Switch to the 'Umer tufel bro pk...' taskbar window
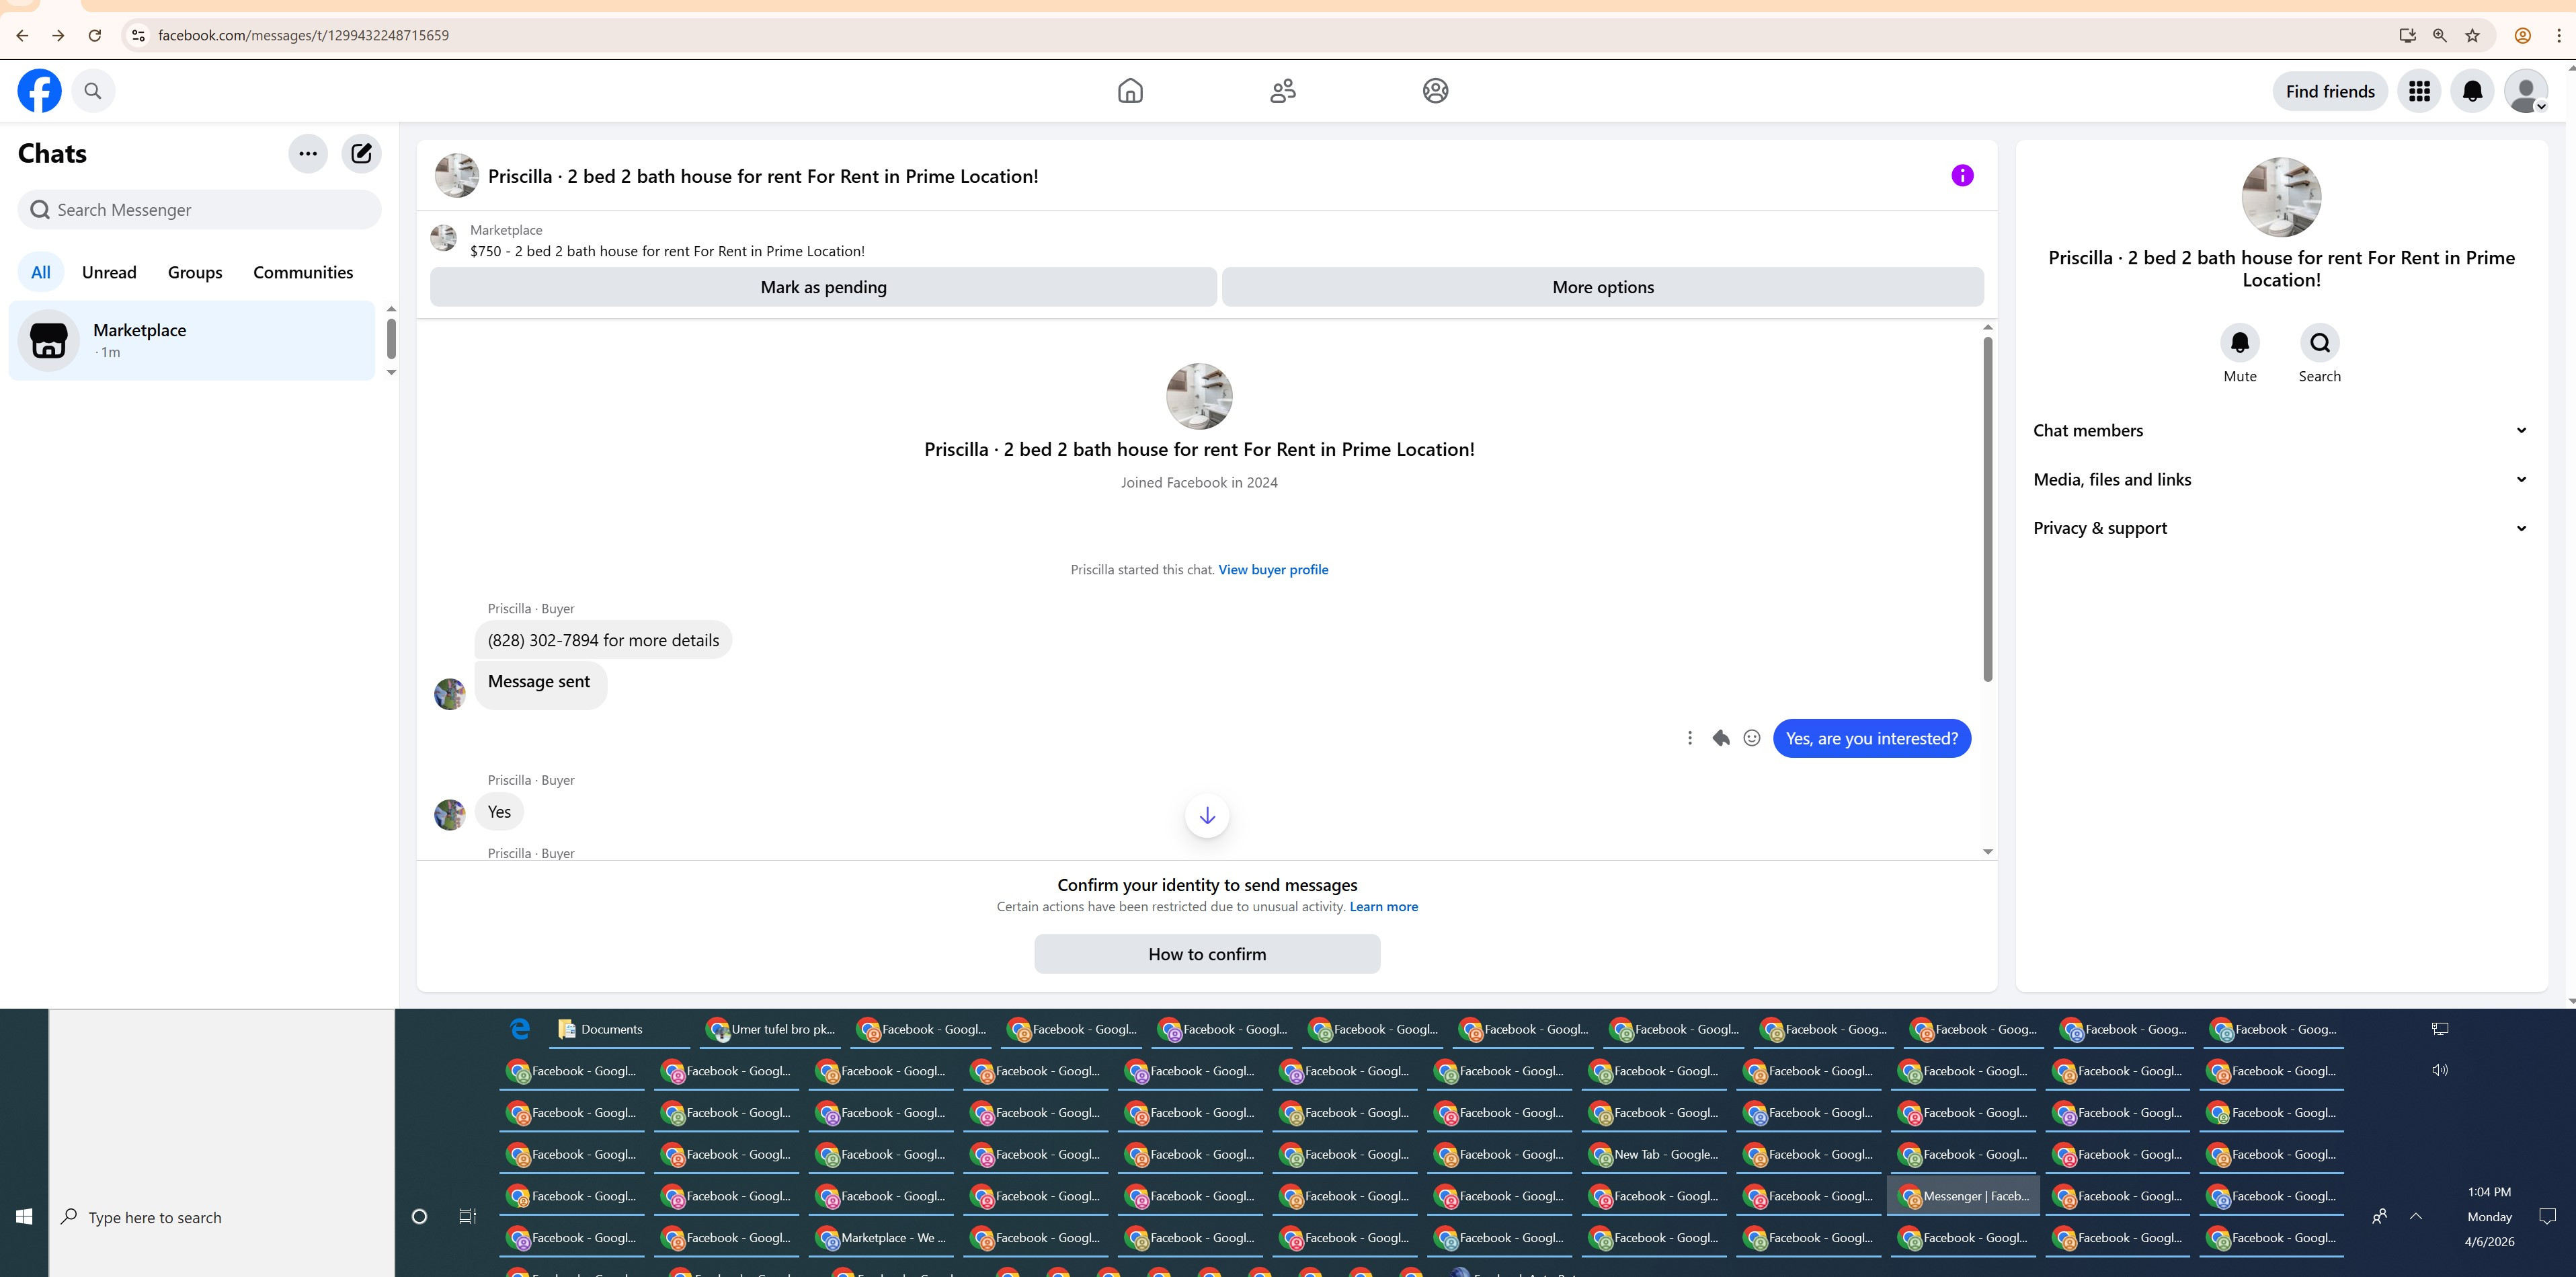This screenshot has height=1277, width=2576. (771, 1029)
